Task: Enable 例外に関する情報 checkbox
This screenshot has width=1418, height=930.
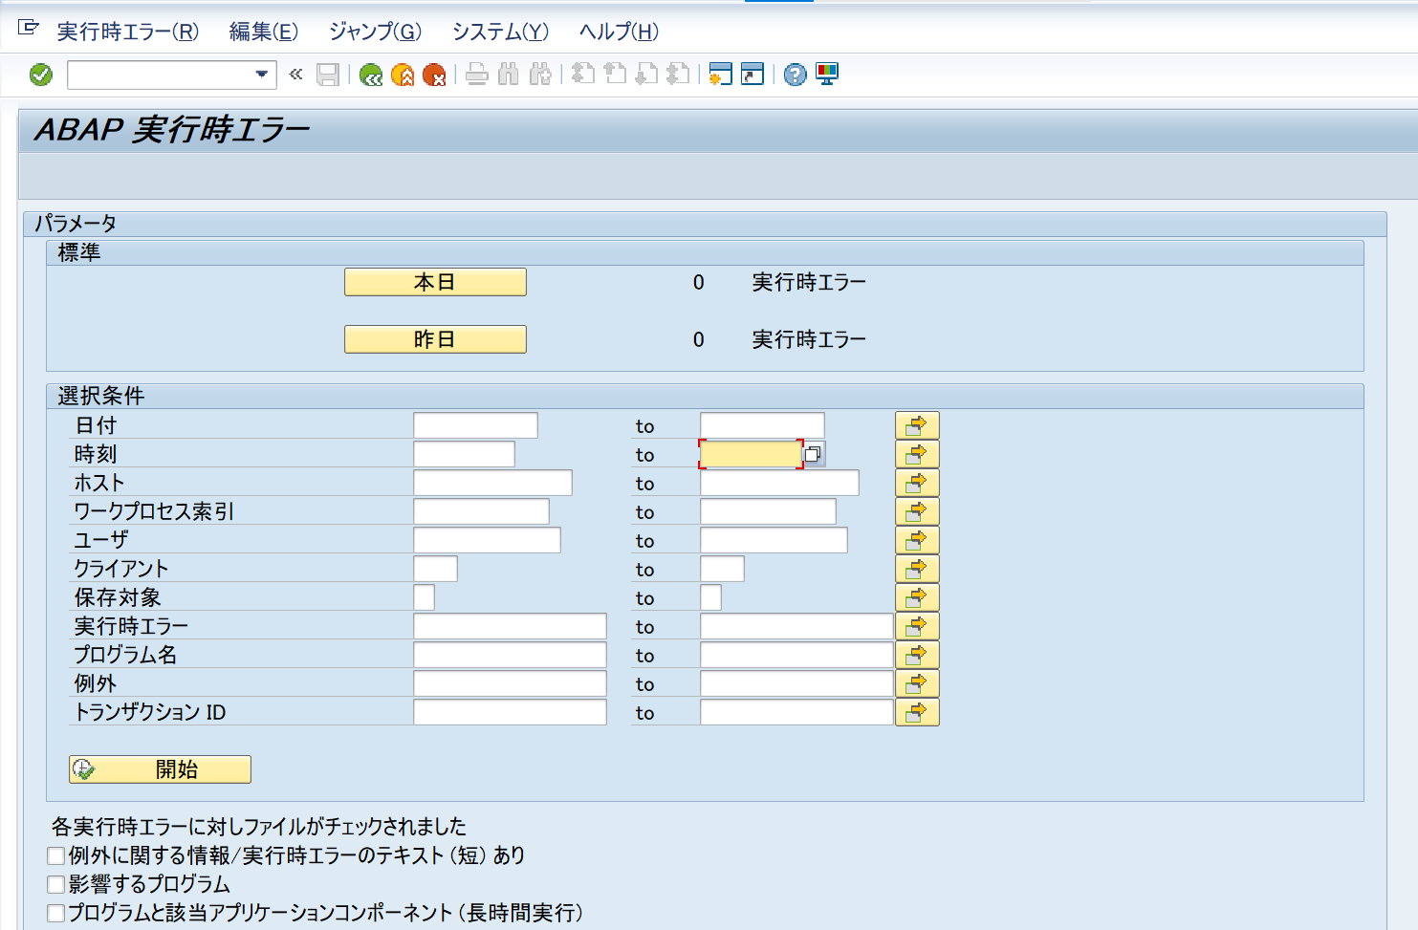Action: pos(55,855)
